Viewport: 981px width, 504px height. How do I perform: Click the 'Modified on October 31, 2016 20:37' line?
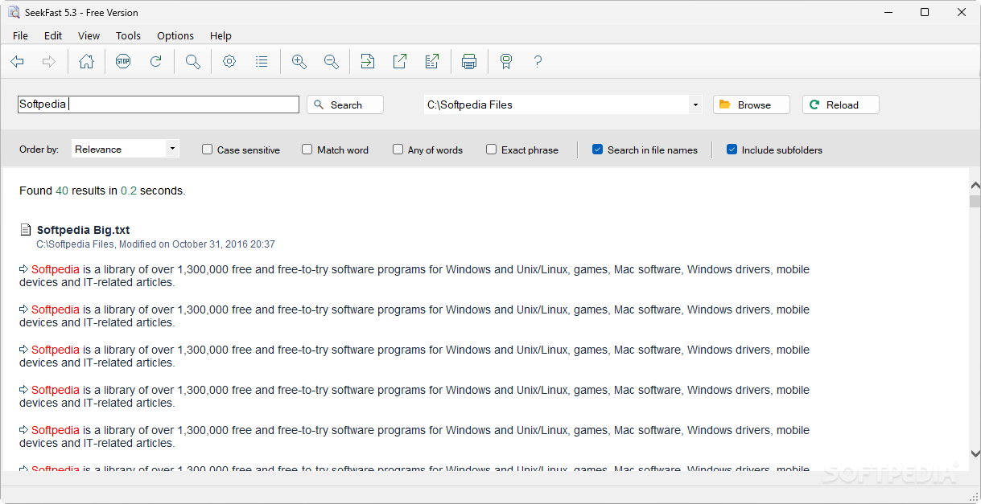pyautogui.click(x=196, y=244)
